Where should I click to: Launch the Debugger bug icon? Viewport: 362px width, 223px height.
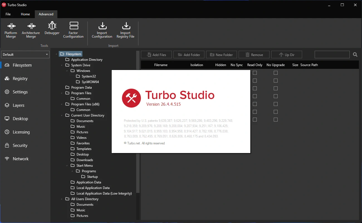coord(52,26)
